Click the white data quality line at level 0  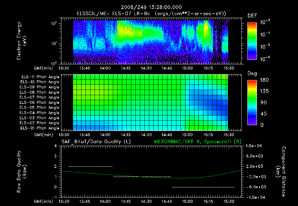[x=203, y=187]
